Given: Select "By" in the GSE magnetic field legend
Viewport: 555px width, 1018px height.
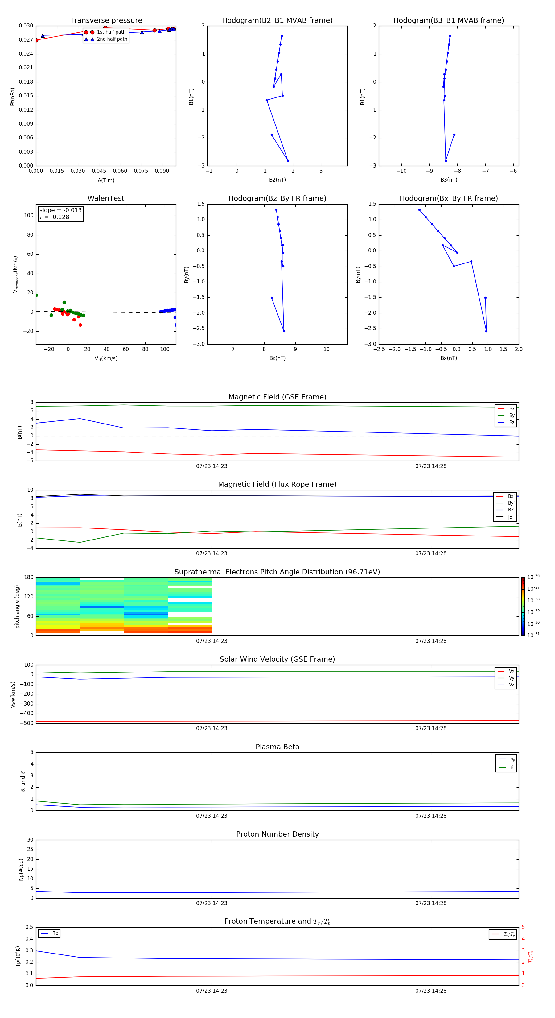Looking at the screenshot, I should coord(506,415).
